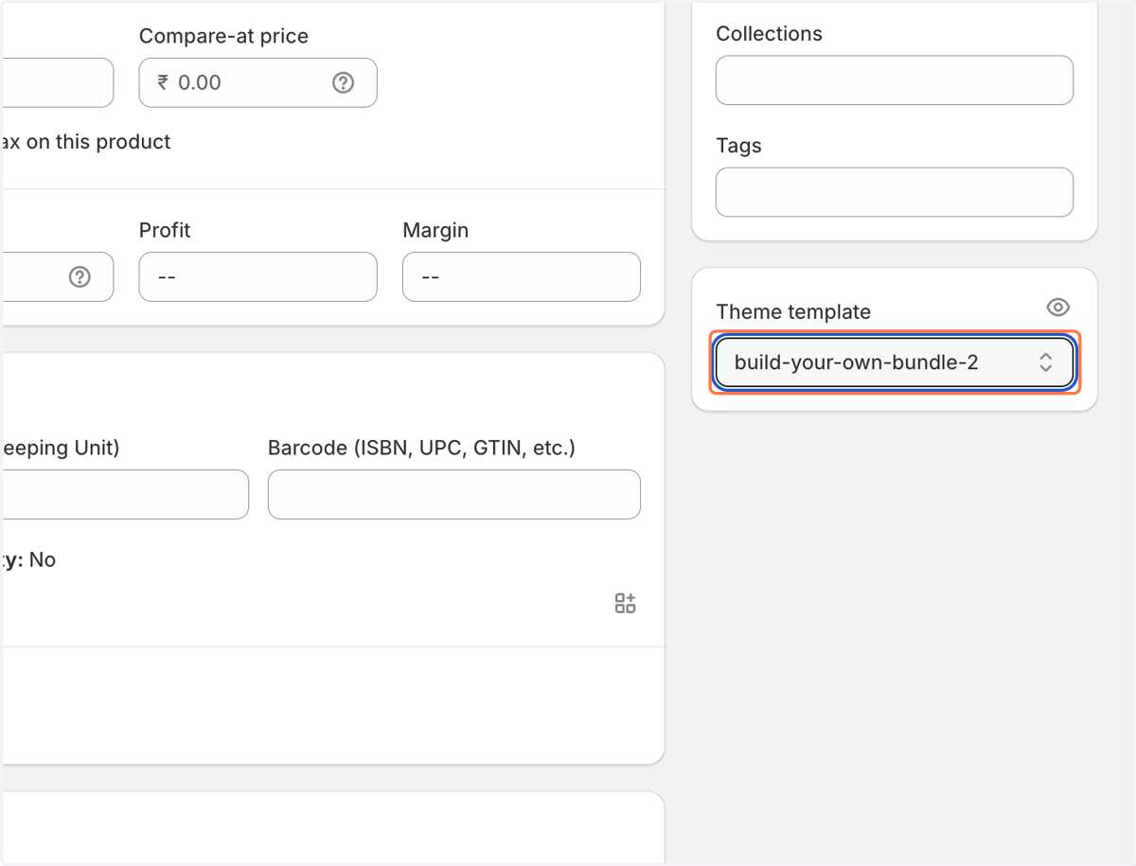Click the help icon in Compare-at price field
1136x866 pixels.
point(343,82)
